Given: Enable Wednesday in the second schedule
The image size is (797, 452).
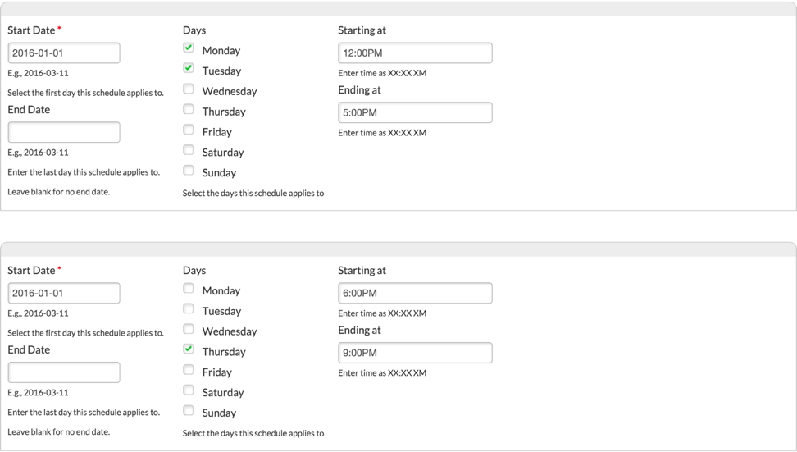Looking at the screenshot, I should [x=189, y=329].
